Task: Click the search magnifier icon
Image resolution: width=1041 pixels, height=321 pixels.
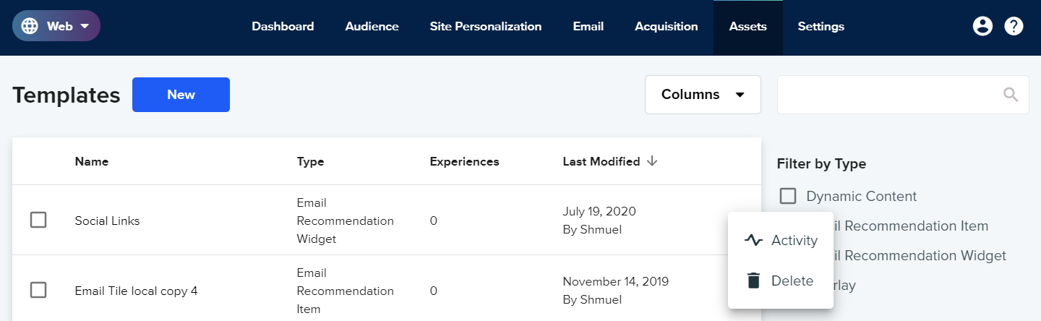Action: pyautogui.click(x=1011, y=95)
